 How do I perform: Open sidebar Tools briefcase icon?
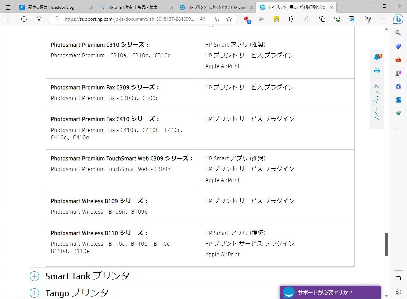398,60
